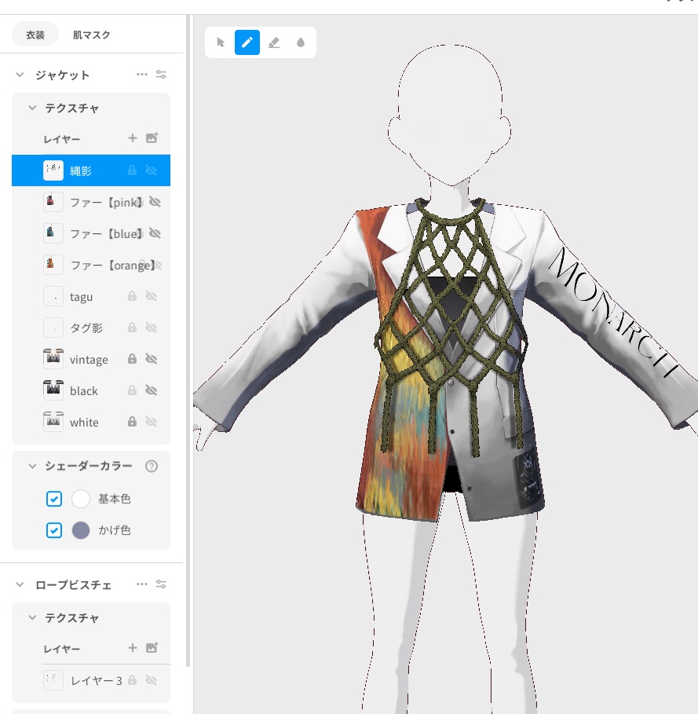Viewport: 698px width, 714px height.
Task: Open the ジャケット options menu (three dots)
Action: (142, 75)
